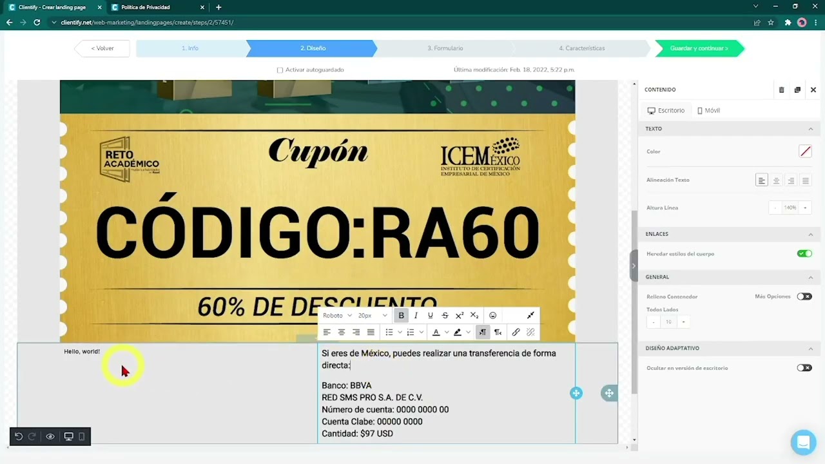The width and height of the screenshot is (825, 464).
Task: Redo the change in the bottom bar
Action: coord(32,436)
